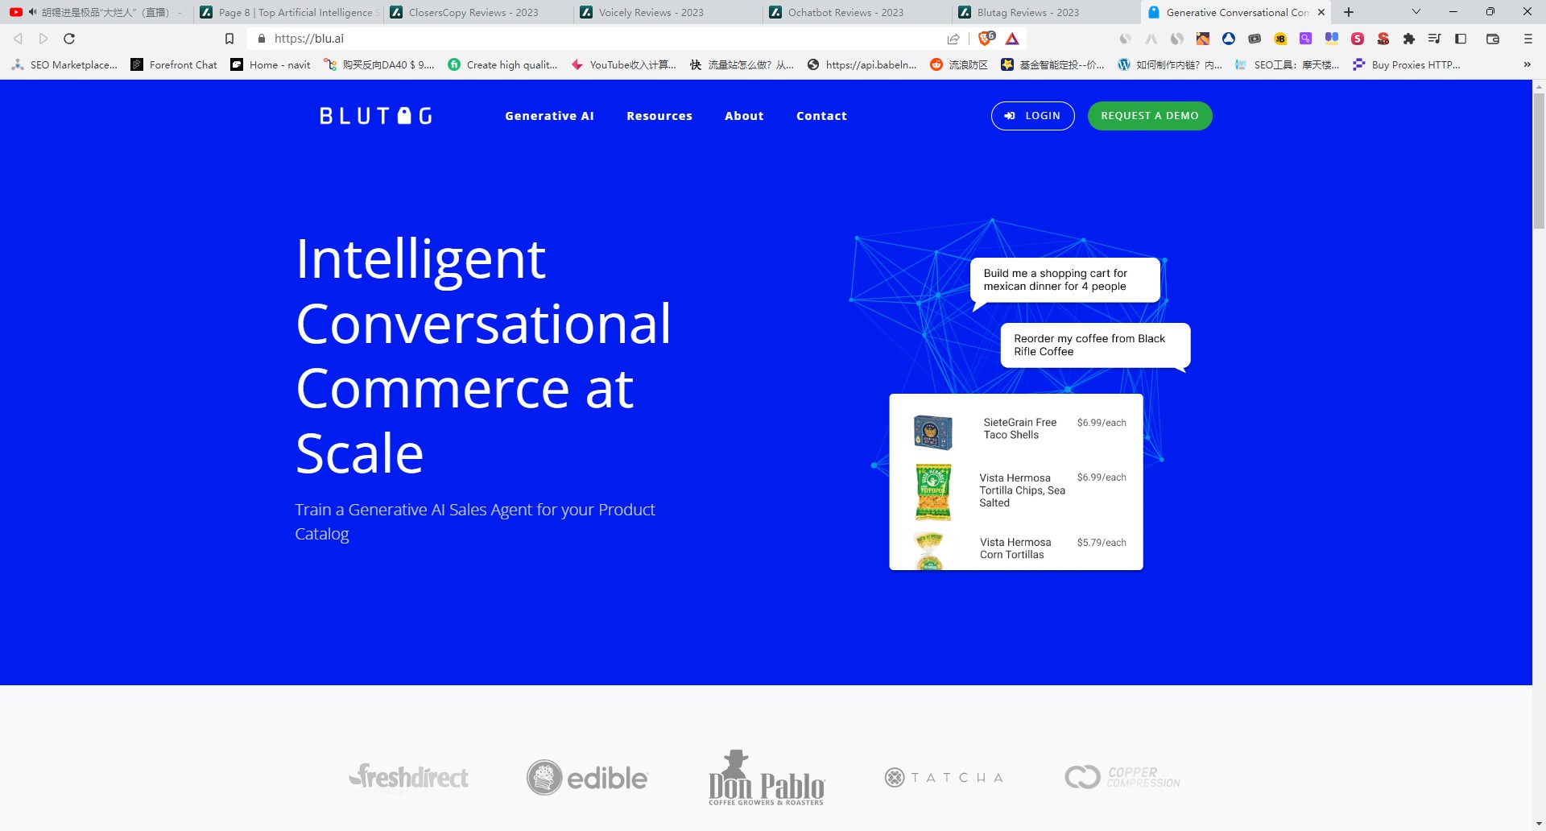Reload the page with the refresh icon
The width and height of the screenshot is (1546, 831).
point(69,39)
